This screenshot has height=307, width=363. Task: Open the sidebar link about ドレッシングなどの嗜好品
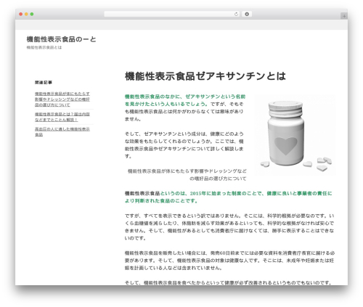click(x=62, y=99)
